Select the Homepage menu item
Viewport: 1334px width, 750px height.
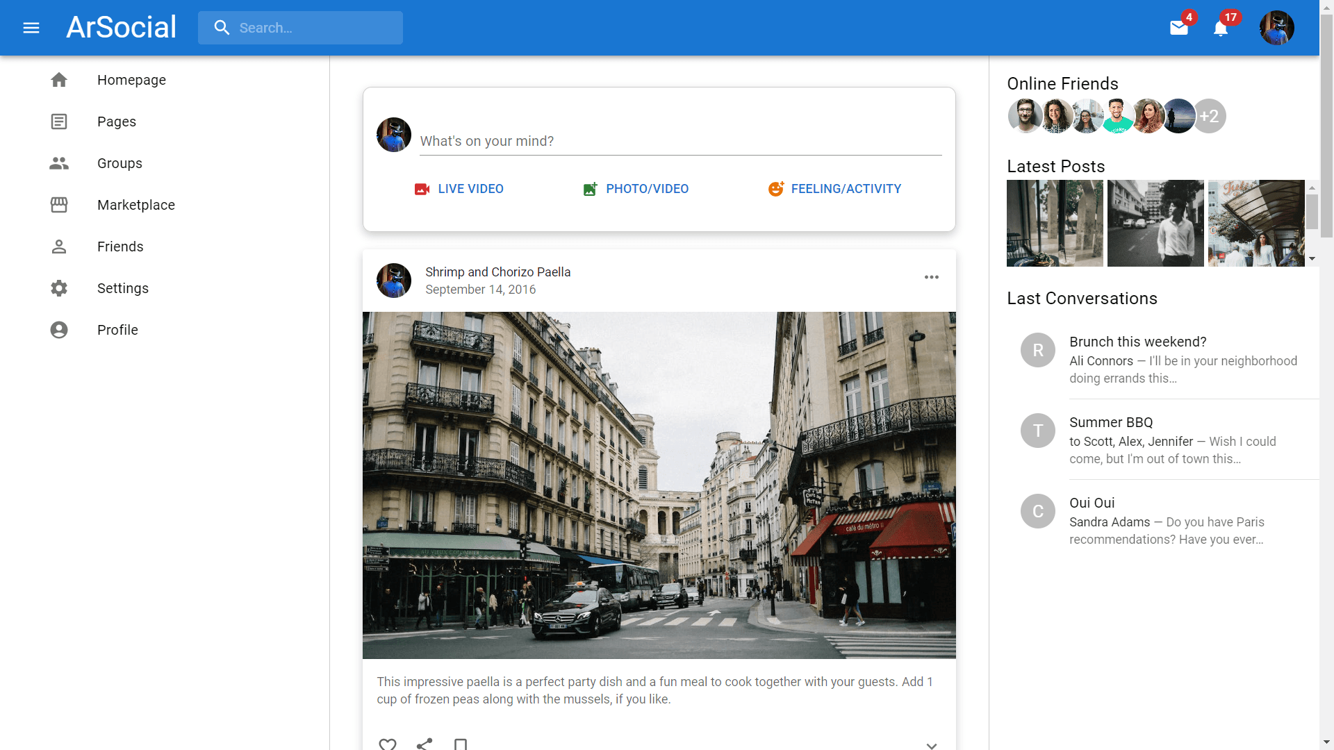pos(132,80)
